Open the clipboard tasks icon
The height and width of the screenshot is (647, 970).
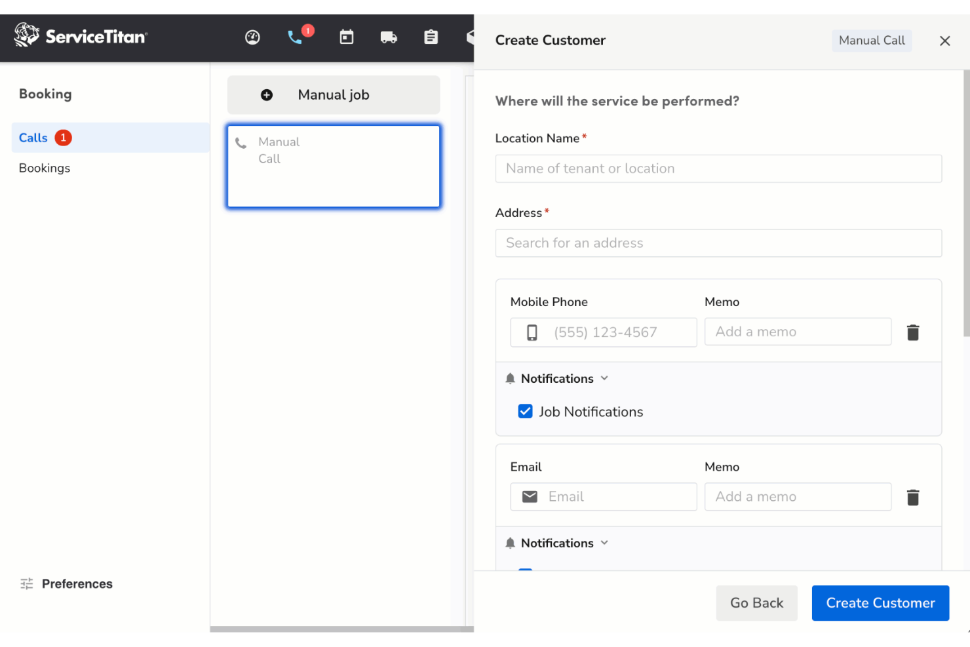coord(431,37)
